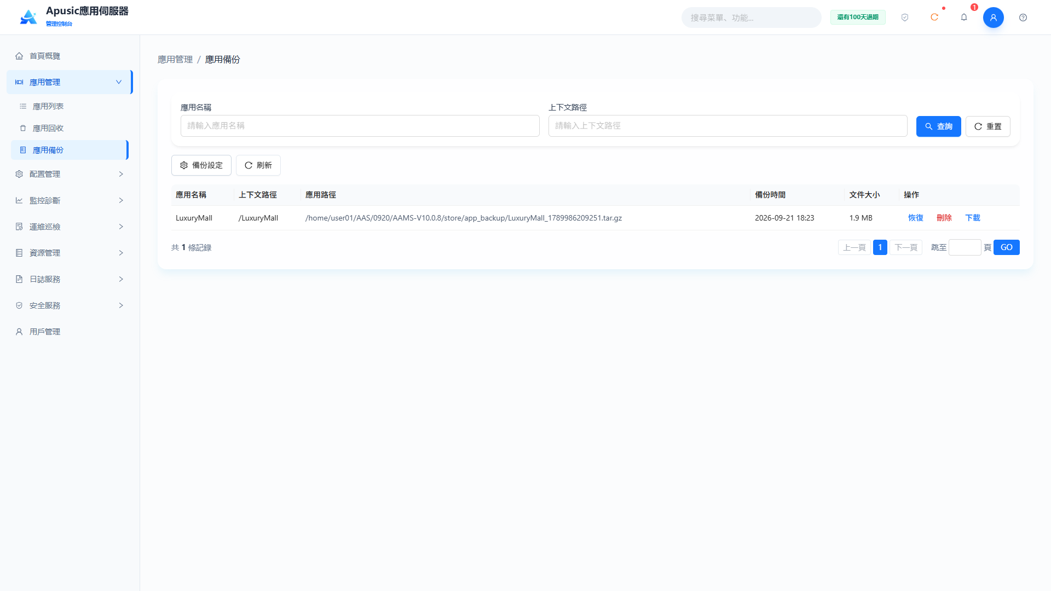The height and width of the screenshot is (591, 1051).
Task: Expand the 配置管理 submenu
Action: coord(70,174)
